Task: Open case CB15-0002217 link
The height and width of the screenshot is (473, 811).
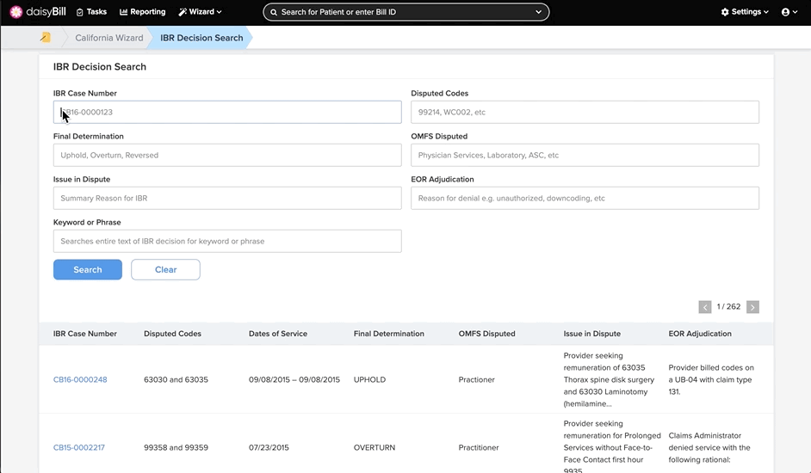Action: pos(79,448)
